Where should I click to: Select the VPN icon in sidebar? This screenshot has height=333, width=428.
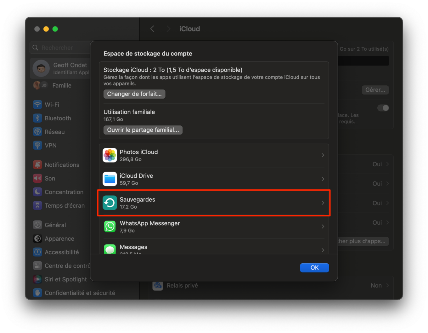(37, 145)
